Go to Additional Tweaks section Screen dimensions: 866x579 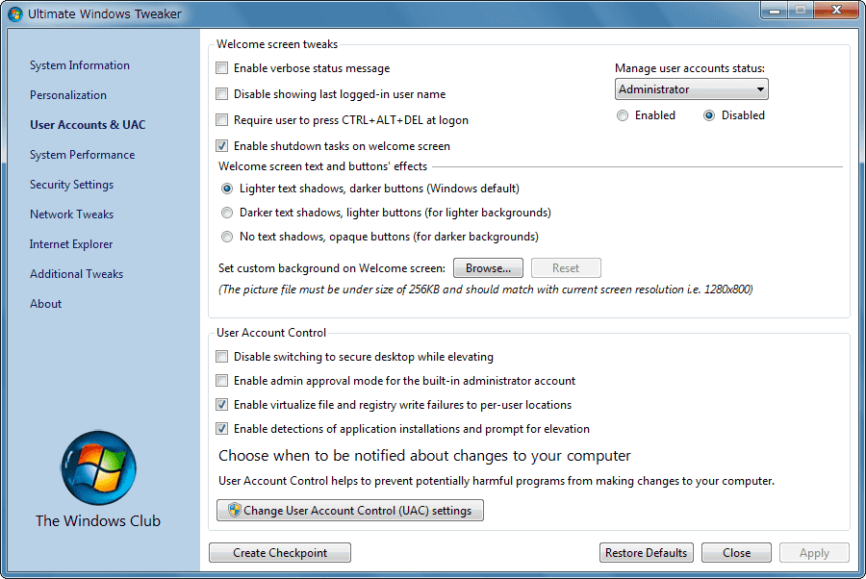point(76,274)
